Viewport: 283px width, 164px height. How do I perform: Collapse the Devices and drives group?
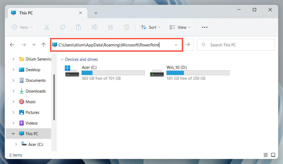click(x=62, y=59)
